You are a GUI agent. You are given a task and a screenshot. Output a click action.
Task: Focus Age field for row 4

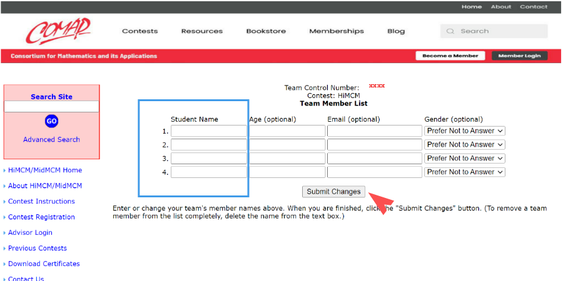(x=287, y=172)
